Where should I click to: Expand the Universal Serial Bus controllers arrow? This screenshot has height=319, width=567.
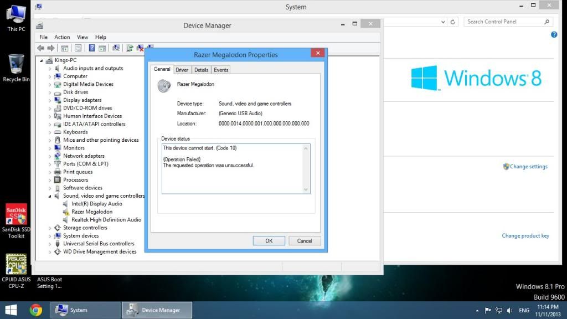click(50, 244)
